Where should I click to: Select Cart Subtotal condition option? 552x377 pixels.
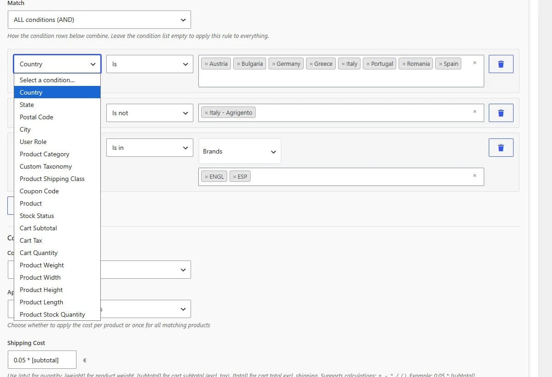(x=57, y=228)
